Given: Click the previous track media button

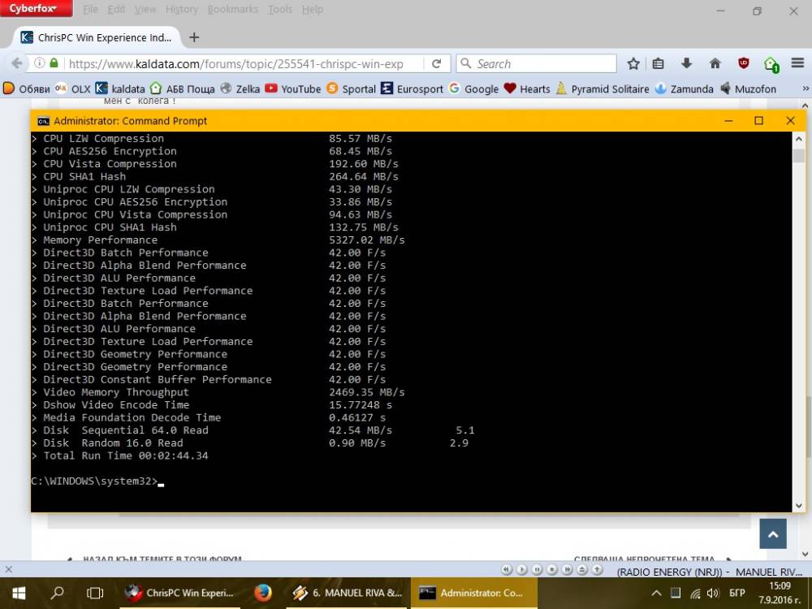Looking at the screenshot, I should tap(506, 569).
